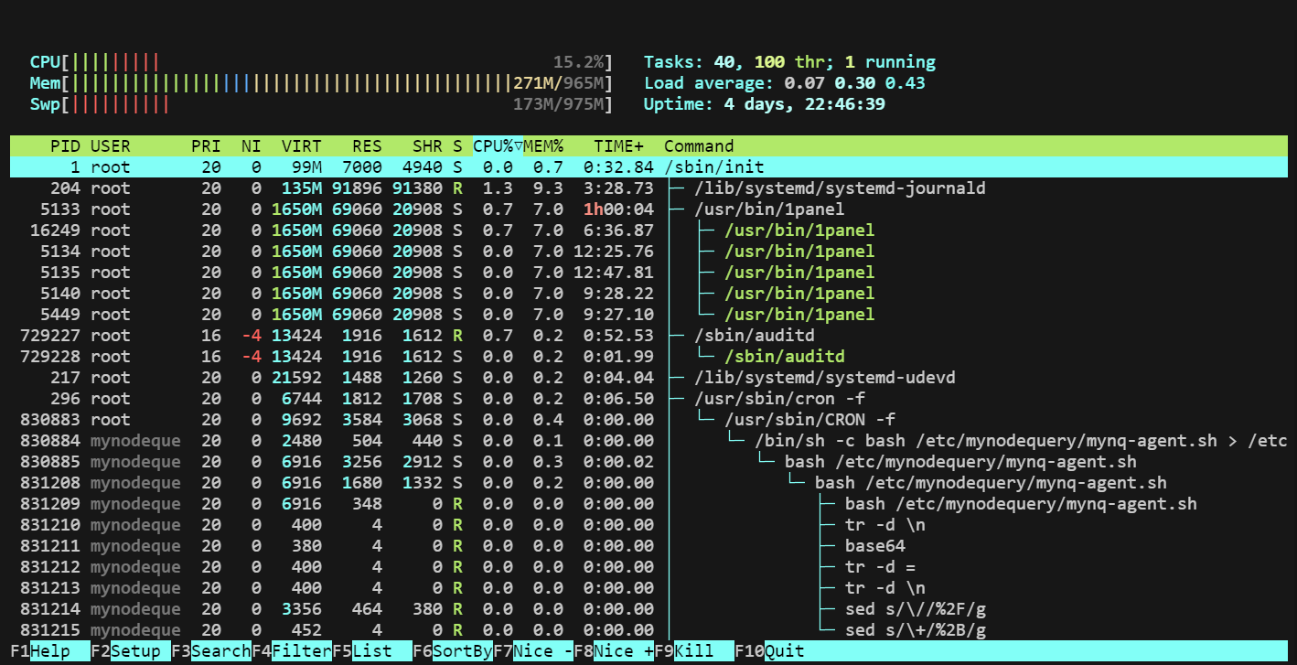The image size is (1297, 665).
Task: Select the /bin/sh -c bash row
Action: click(x=648, y=441)
